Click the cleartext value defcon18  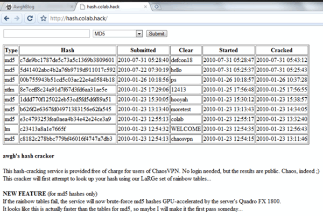point(182,60)
